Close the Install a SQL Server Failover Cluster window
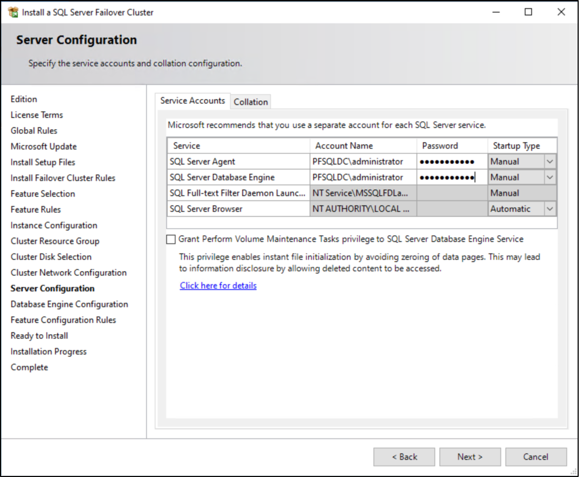The width and height of the screenshot is (579, 477). 561,12
